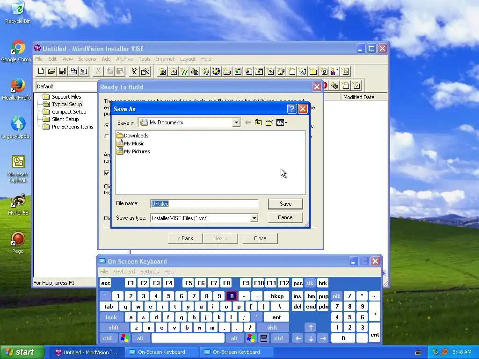The width and height of the screenshot is (479, 359).
Task: Click the Paste clipboard toolbar icon
Action: 120,71
